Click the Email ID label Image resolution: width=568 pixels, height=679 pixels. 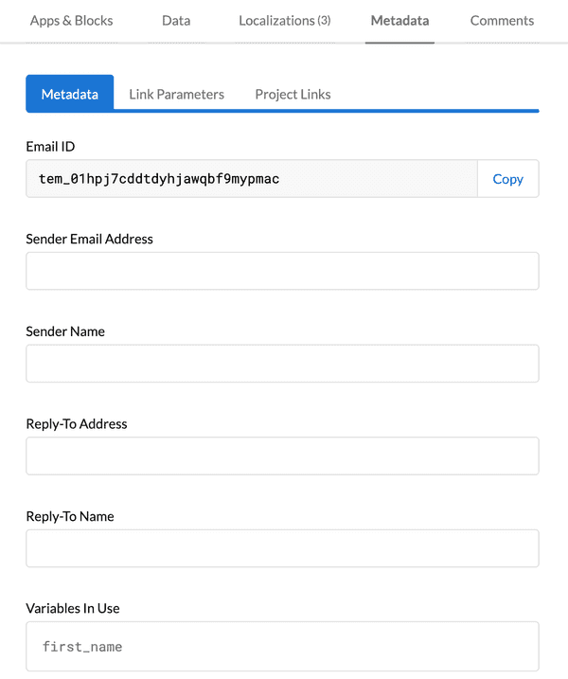[50, 147]
